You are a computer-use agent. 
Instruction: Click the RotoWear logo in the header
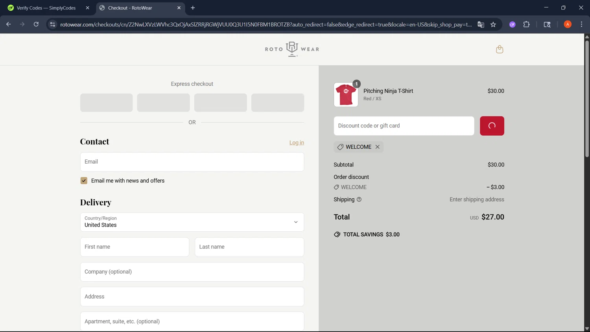point(292,49)
